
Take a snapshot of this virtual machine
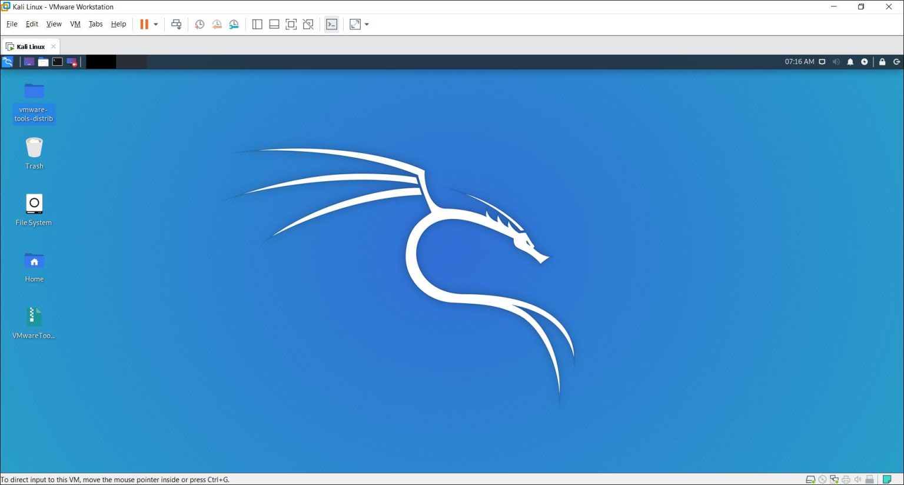(200, 24)
